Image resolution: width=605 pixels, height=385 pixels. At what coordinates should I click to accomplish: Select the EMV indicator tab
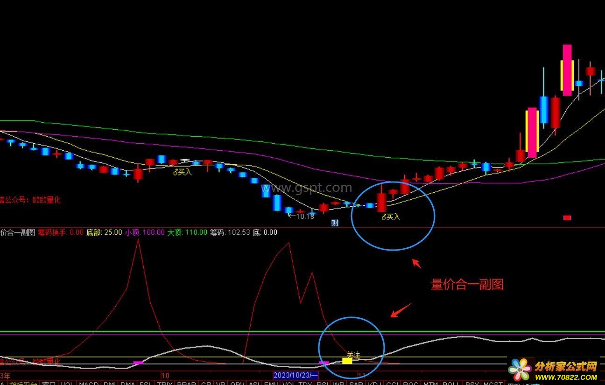click(272, 383)
